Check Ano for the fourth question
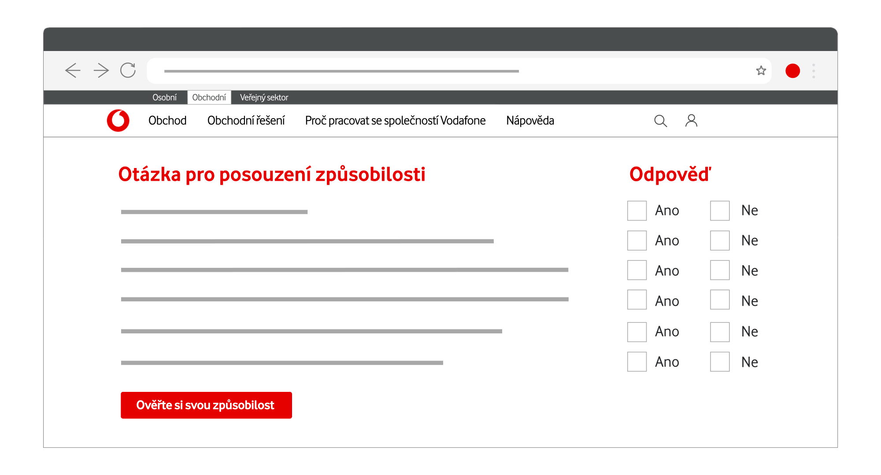The width and height of the screenshot is (881, 475). 637,300
